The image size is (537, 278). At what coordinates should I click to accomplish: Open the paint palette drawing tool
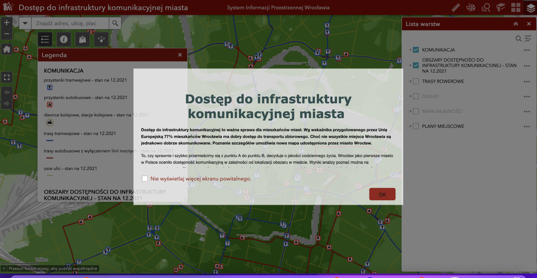471,8
